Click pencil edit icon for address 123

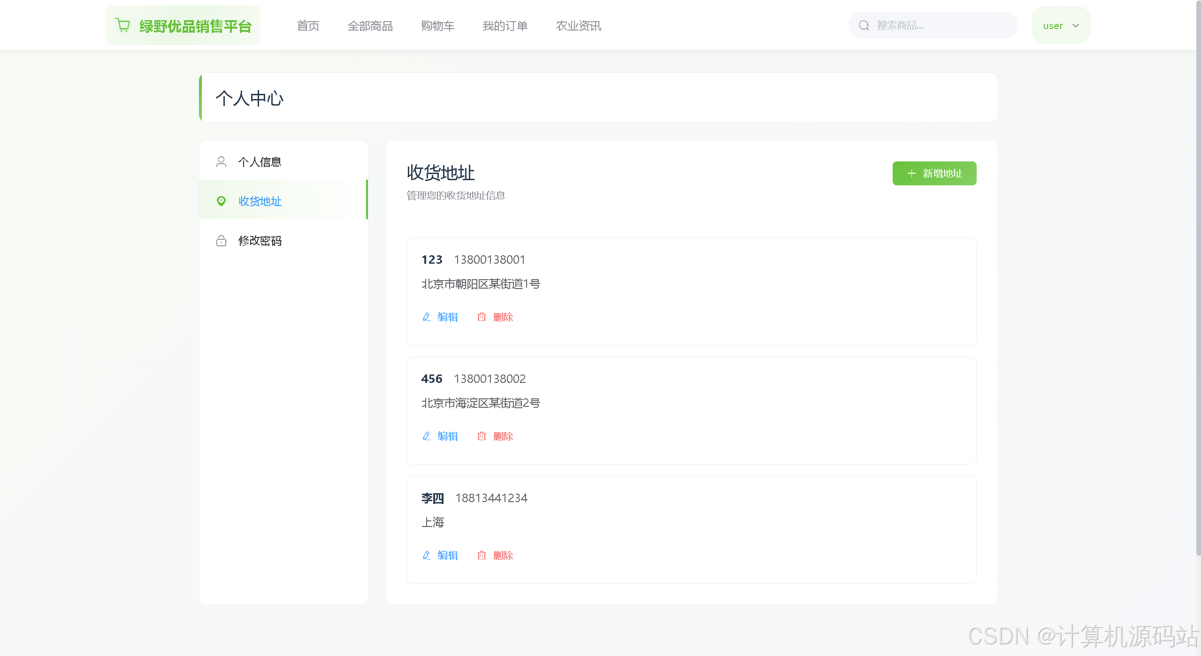(426, 317)
